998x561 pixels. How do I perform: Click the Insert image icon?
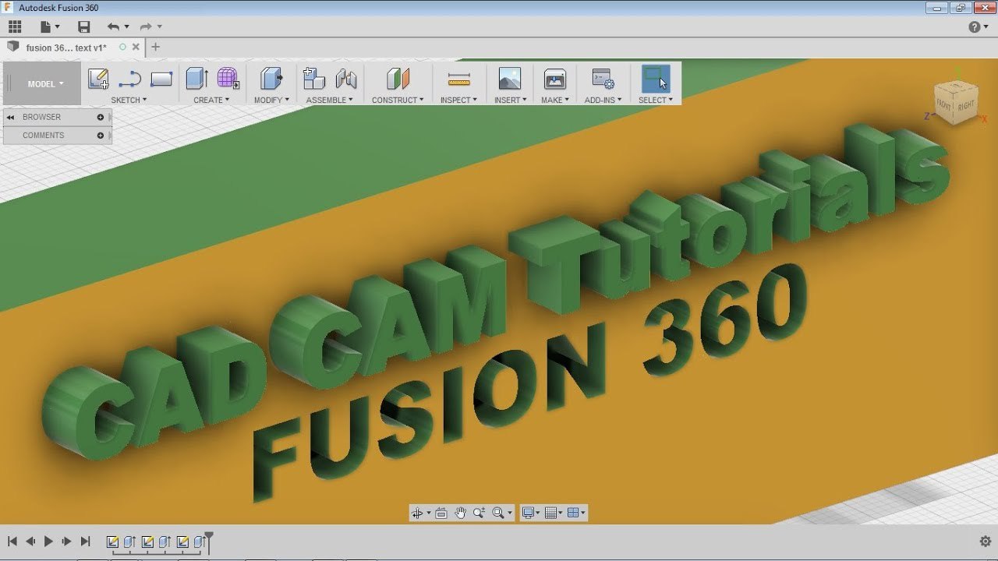509,78
